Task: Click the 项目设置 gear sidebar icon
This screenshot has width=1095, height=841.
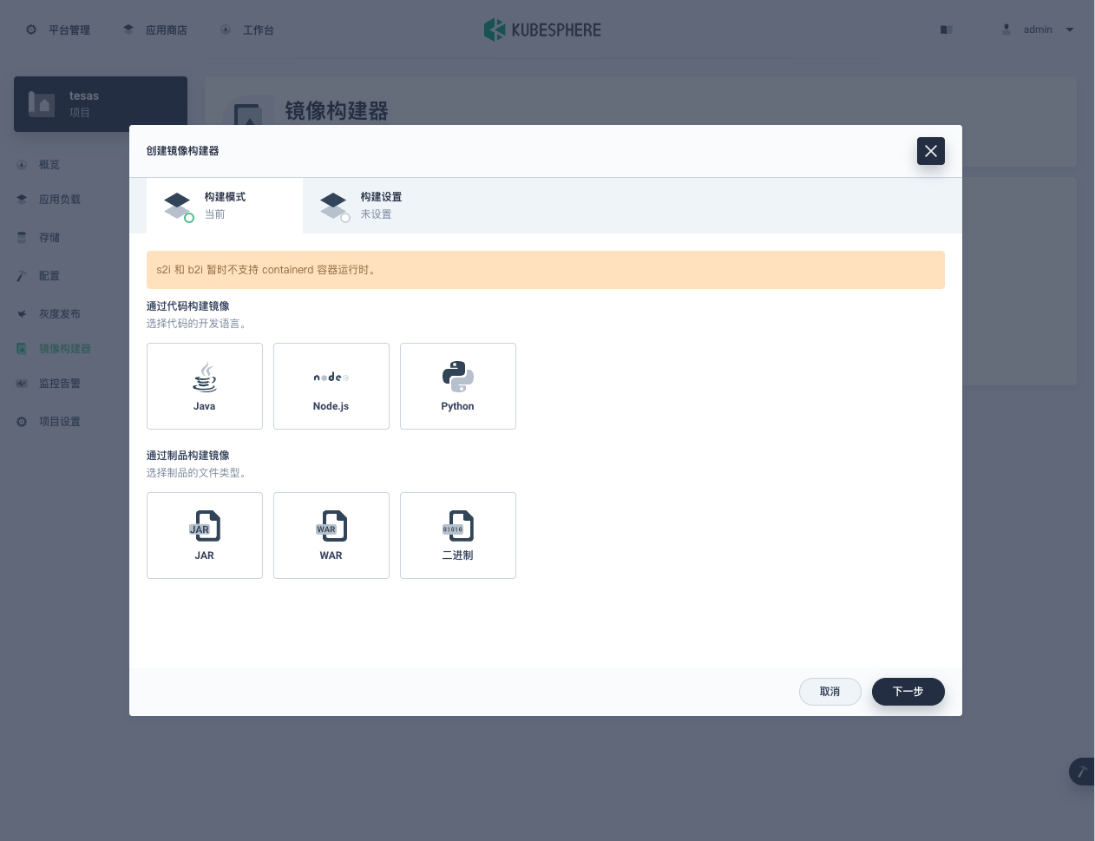Action: pos(22,422)
